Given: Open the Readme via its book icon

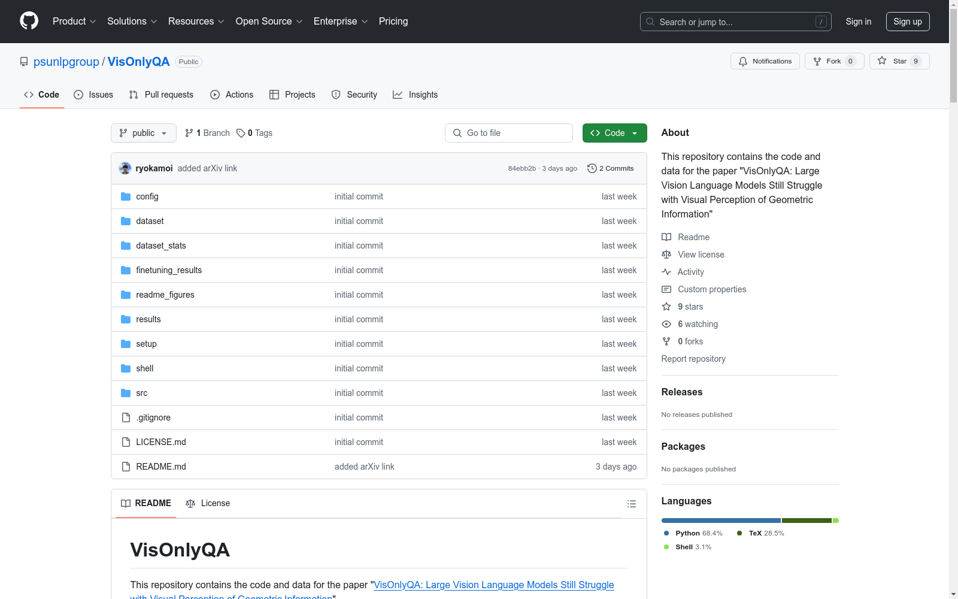Looking at the screenshot, I should [x=666, y=237].
